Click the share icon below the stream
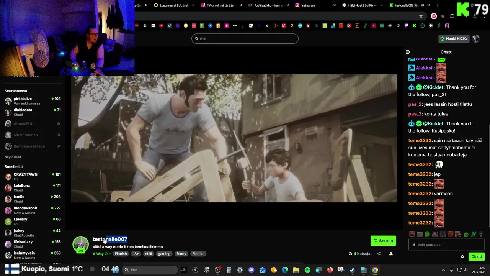 coord(379,253)
